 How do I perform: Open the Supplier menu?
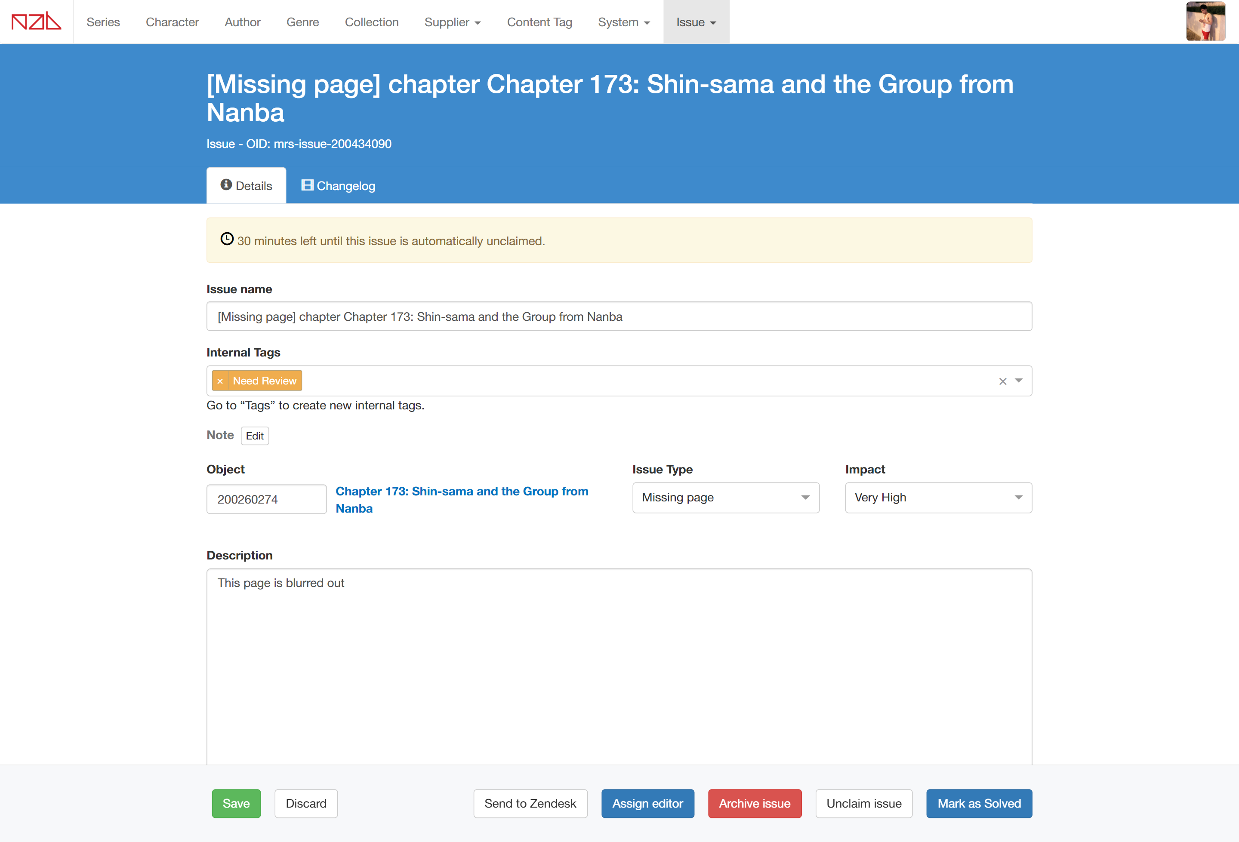[452, 22]
